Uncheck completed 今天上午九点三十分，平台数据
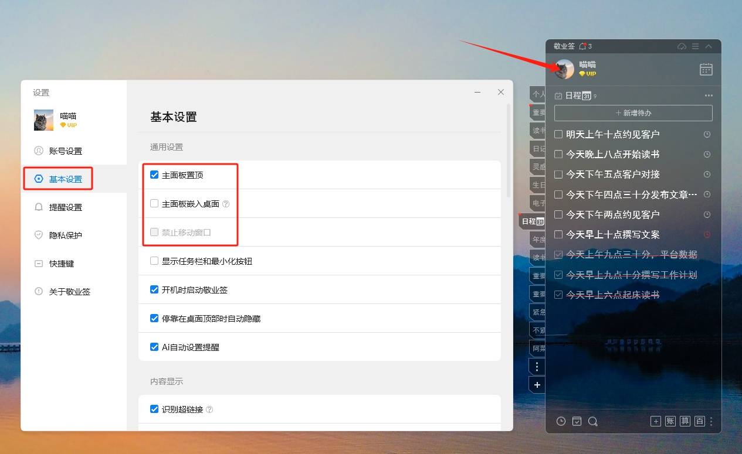Viewport: 742px width, 454px height. click(x=558, y=254)
